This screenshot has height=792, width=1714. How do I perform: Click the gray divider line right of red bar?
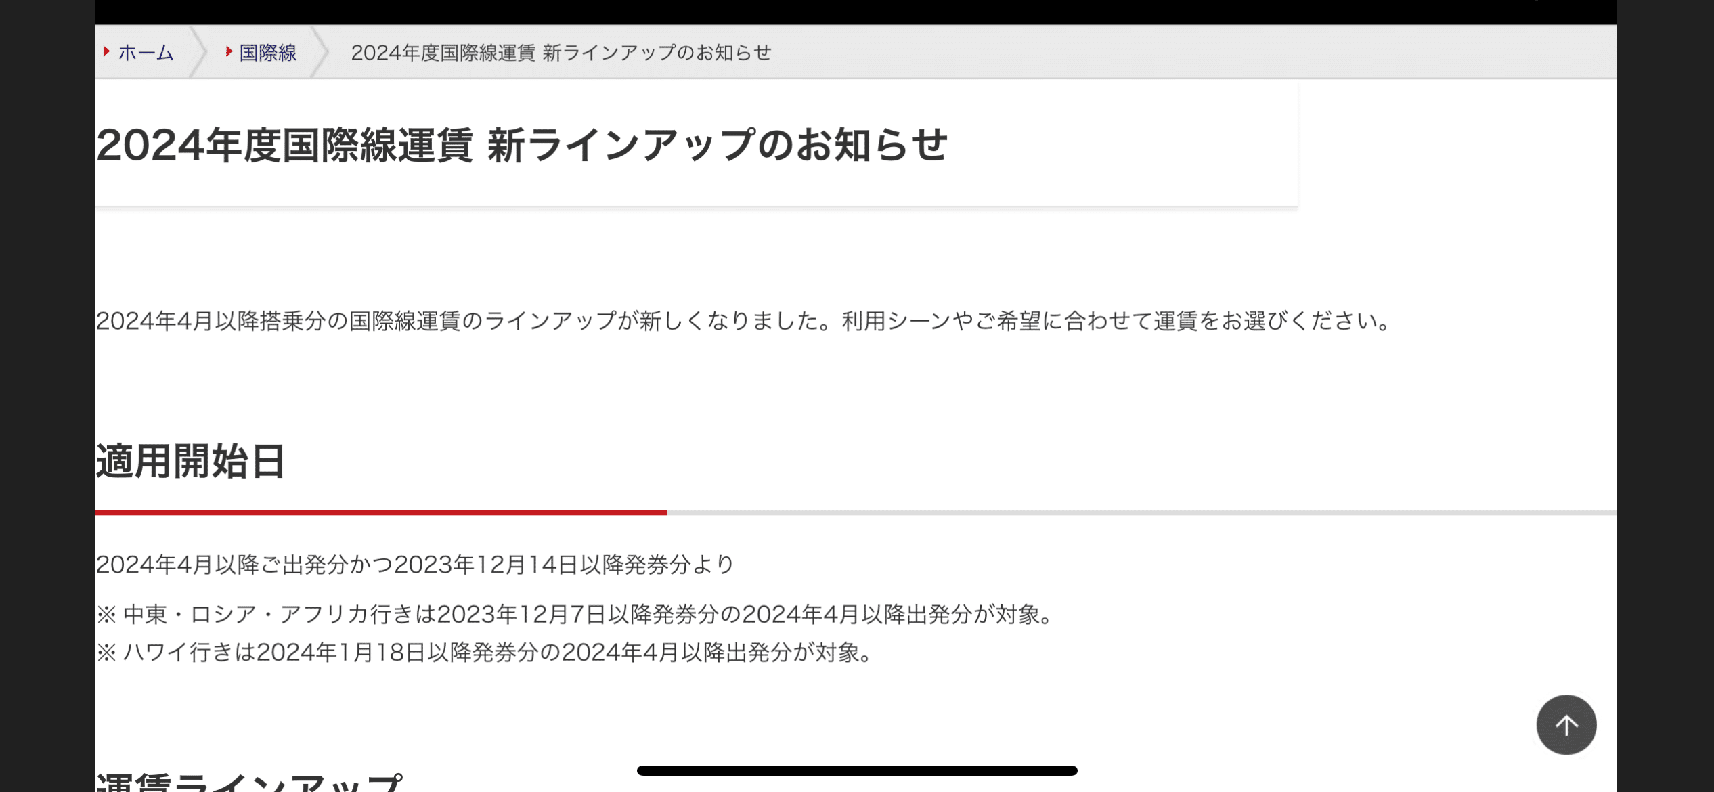tap(1142, 512)
